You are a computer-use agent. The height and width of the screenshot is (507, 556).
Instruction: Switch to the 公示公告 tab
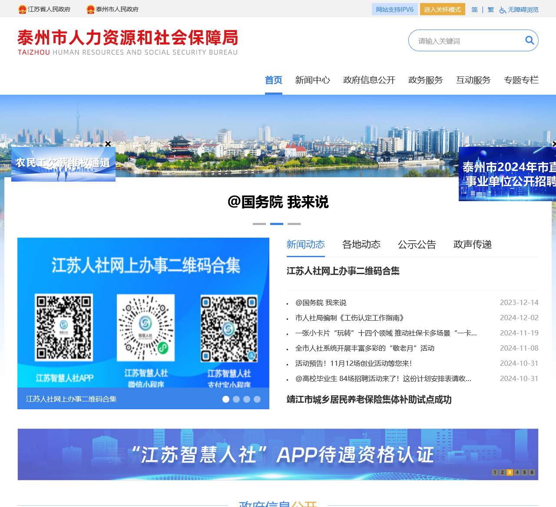click(417, 245)
